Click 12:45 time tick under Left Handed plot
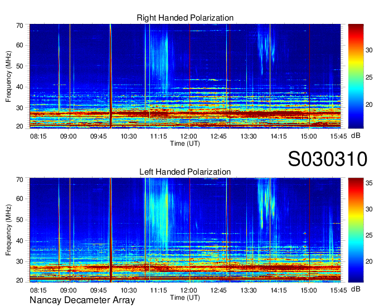The height and width of the screenshot is (307, 379). pyautogui.click(x=218, y=290)
